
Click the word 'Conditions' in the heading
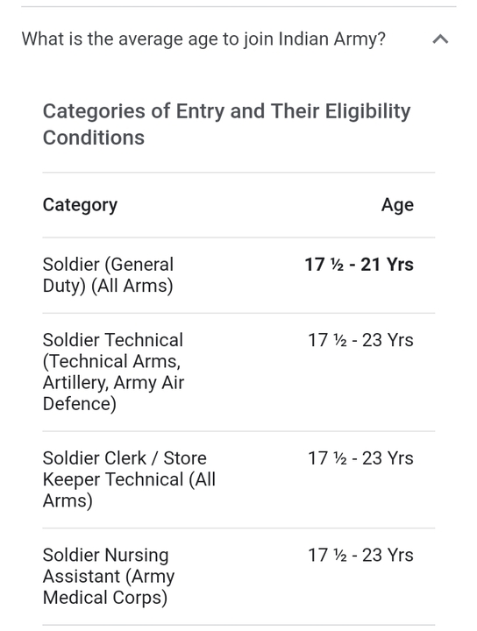click(x=94, y=138)
